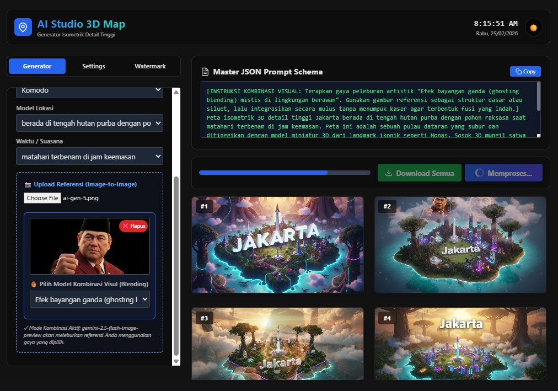Switch to the Generator tab
Screen dimensions: 558x391
click(37, 66)
